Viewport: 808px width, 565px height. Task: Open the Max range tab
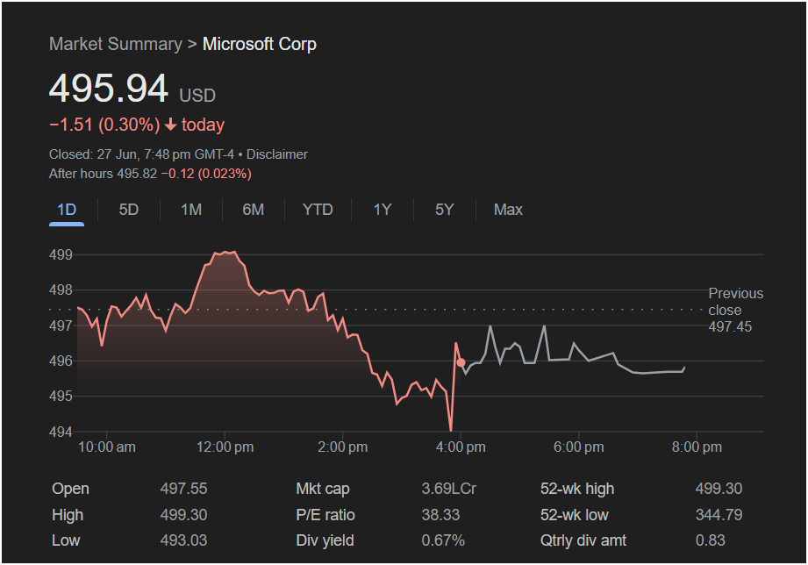(x=508, y=210)
